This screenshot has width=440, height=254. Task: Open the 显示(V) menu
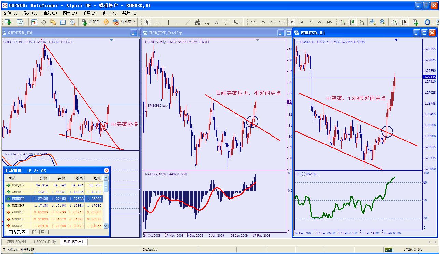point(30,13)
